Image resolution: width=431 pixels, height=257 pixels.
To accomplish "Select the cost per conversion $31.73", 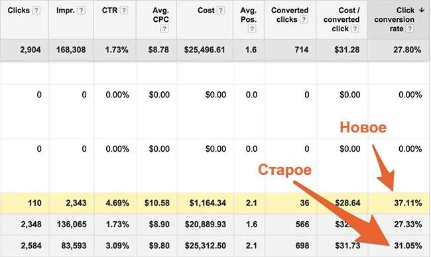I will point(347,246).
